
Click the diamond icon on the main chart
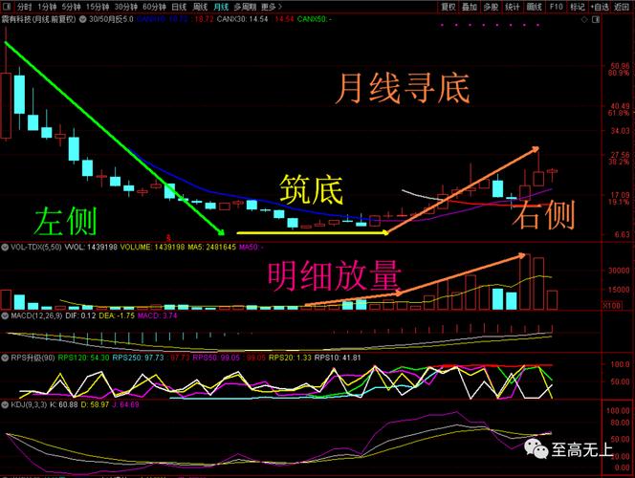(584, 19)
